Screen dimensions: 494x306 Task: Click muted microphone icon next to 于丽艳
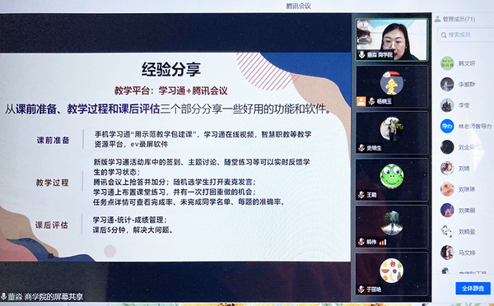[361, 289]
